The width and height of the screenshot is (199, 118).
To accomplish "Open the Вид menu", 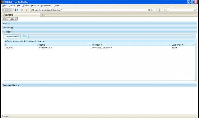I will pyautogui.click(x=18, y=6).
